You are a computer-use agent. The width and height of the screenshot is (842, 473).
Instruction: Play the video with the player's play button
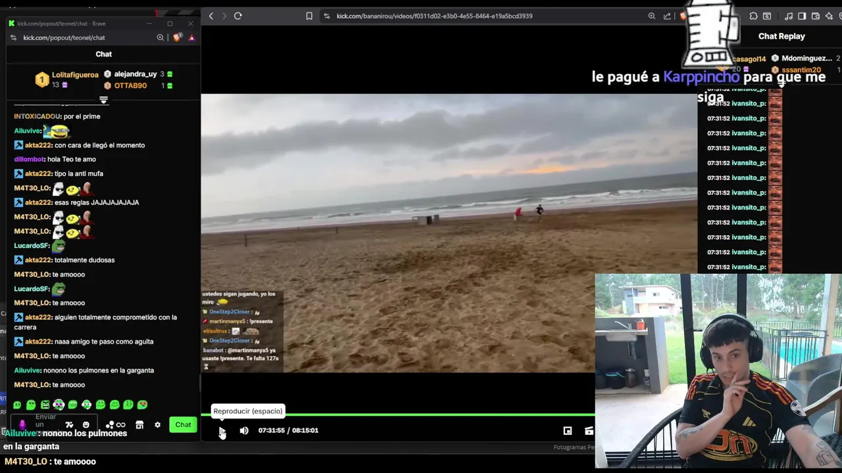tap(222, 430)
